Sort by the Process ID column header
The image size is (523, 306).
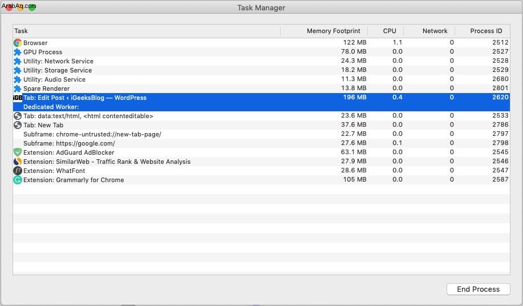pos(483,31)
